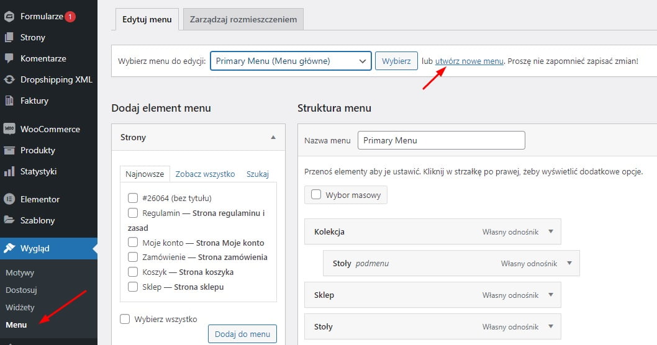Click the WooCommerce logo icon
This screenshot has width=657, height=345.
point(9,129)
